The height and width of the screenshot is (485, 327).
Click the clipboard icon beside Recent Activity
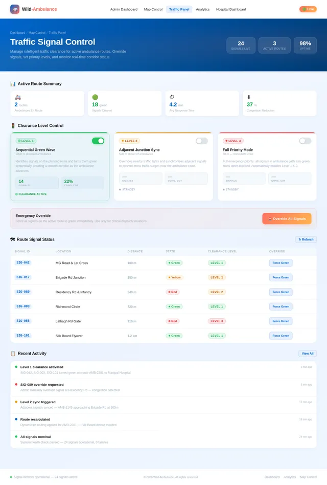13,354
